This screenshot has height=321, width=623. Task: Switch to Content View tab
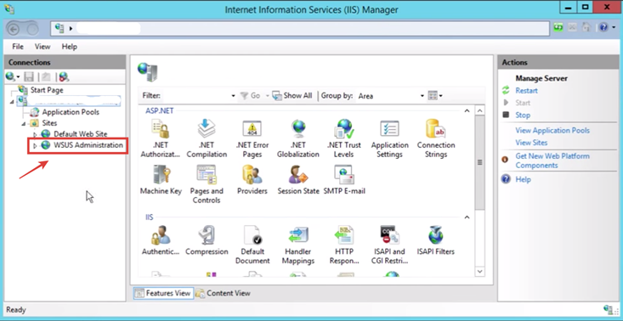pos(224,293)
